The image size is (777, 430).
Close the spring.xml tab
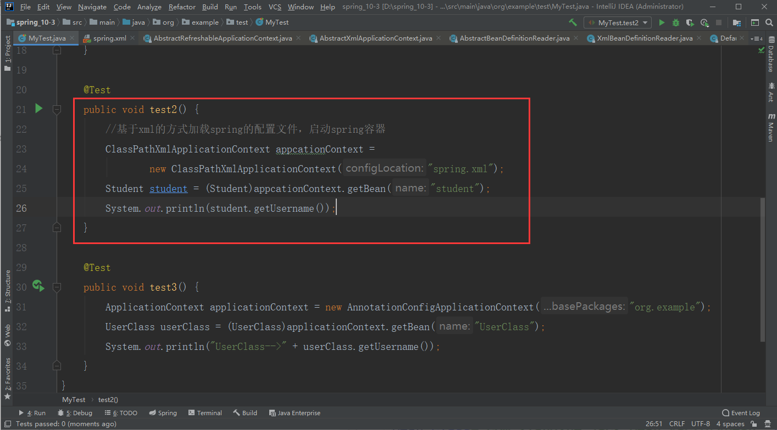(x=132, y=38)
